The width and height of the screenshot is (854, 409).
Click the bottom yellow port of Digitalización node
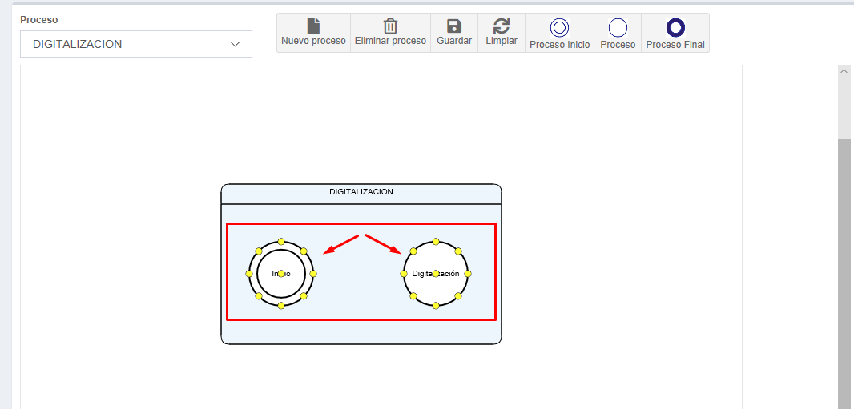coord(436,305)
